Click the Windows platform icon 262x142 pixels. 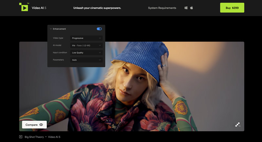tap(186, 8)
